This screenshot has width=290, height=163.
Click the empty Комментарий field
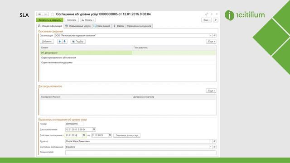point(141,153)
